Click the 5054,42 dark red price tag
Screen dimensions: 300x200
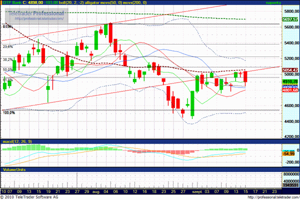(x=289, y=70)
